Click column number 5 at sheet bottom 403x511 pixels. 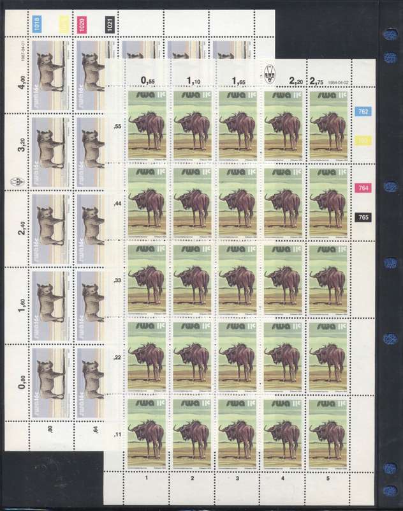[328, 478]
